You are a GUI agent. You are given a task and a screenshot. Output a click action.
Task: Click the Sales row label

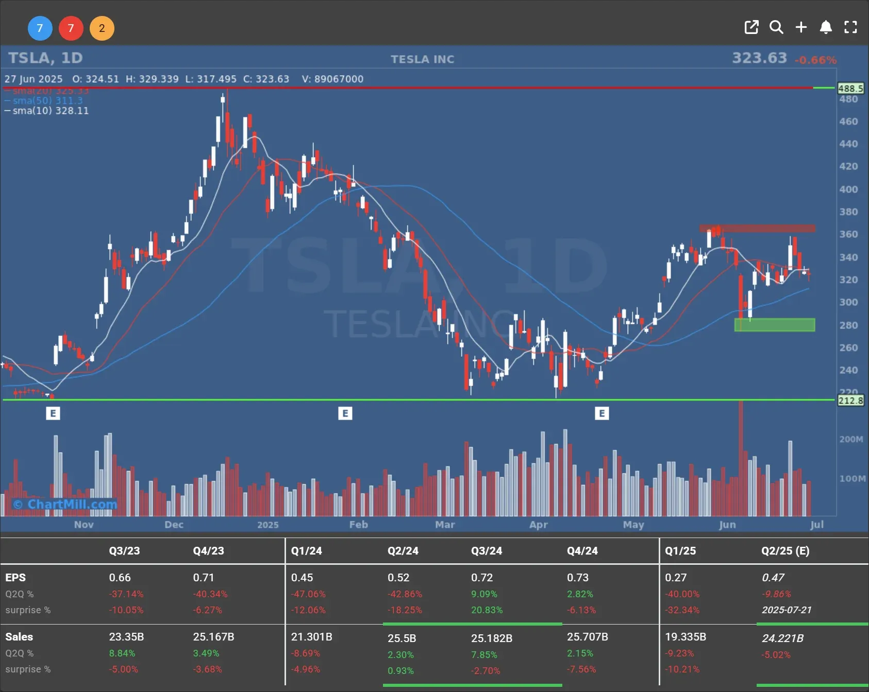click(x=19, y=637)
